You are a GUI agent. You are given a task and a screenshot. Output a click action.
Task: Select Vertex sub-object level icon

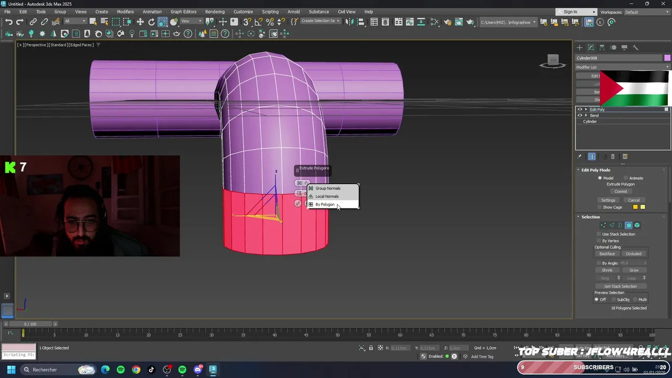pos(603,225)
